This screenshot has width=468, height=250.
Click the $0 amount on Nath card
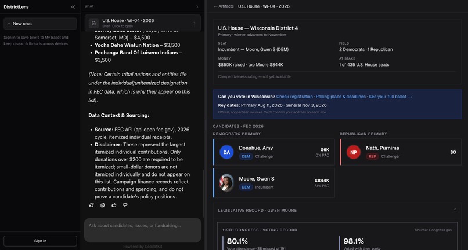click(x=453, y=152)
